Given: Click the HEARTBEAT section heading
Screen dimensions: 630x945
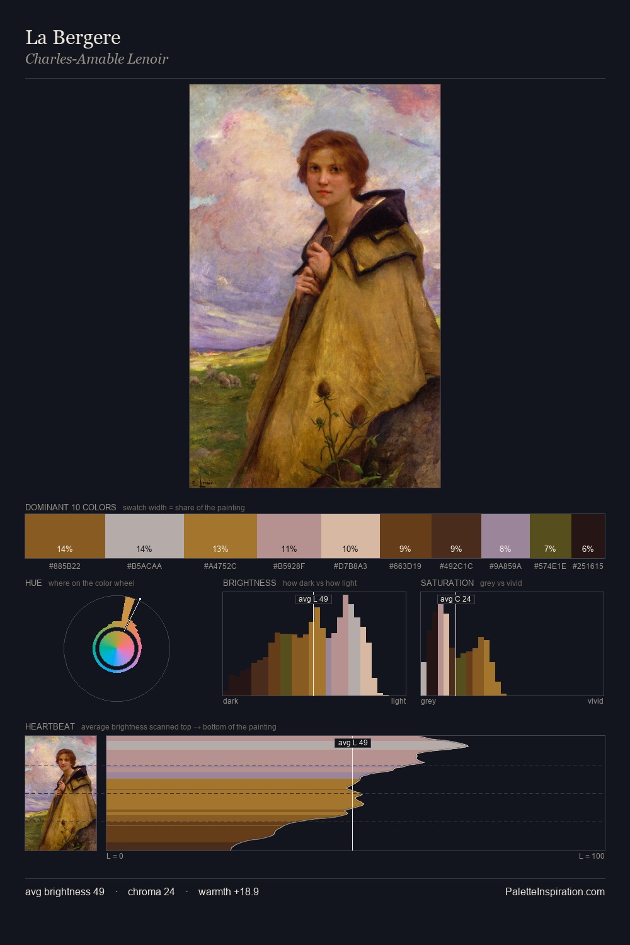Looking at the screenshot, I should click(50, 726).
